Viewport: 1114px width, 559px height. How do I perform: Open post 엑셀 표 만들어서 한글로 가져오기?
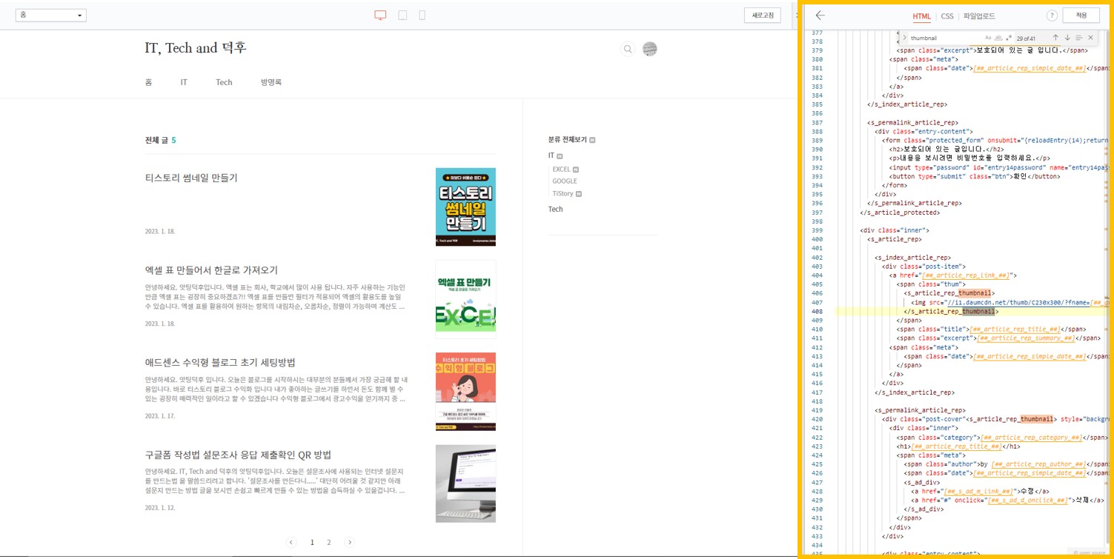pyautogui.click(x=211, y=270)
